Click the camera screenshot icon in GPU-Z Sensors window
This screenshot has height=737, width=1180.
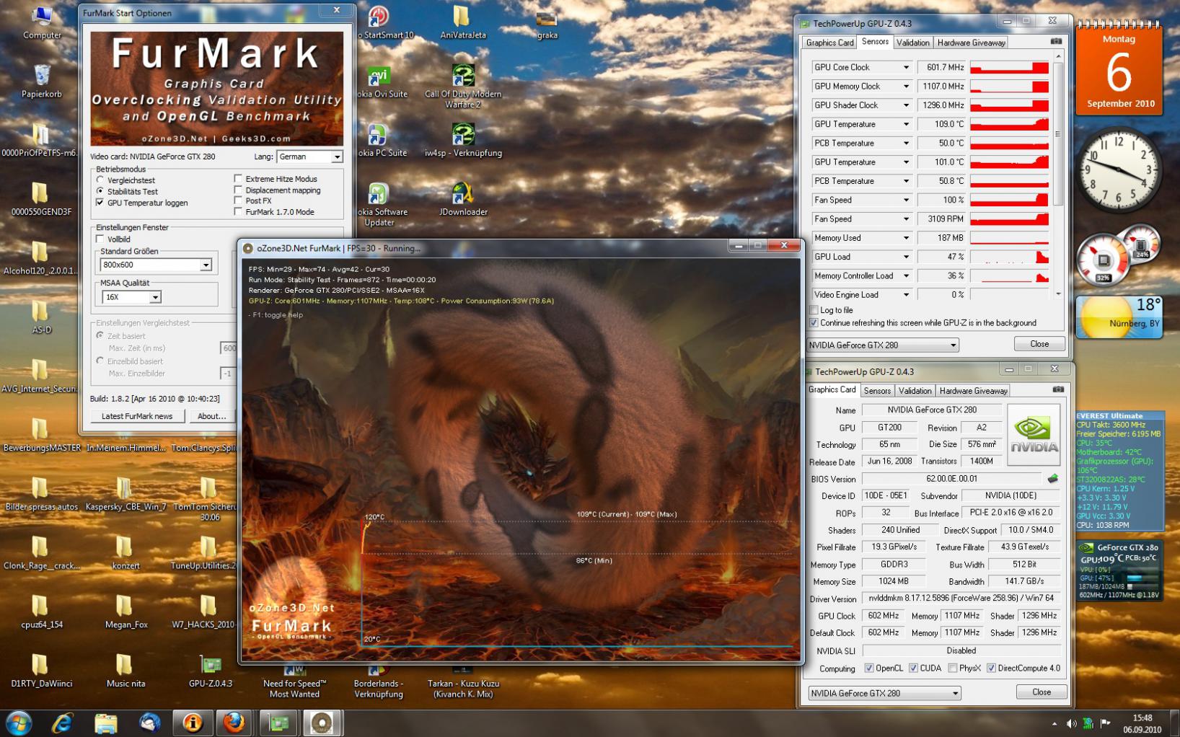[1056, 41]
